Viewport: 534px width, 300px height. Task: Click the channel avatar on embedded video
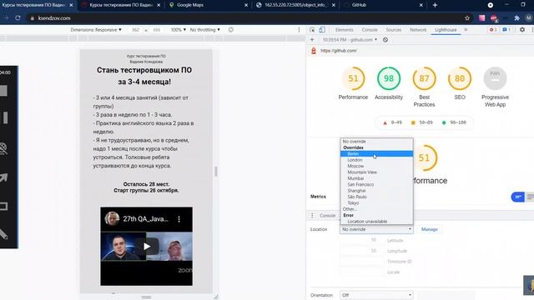click(112, 218)
